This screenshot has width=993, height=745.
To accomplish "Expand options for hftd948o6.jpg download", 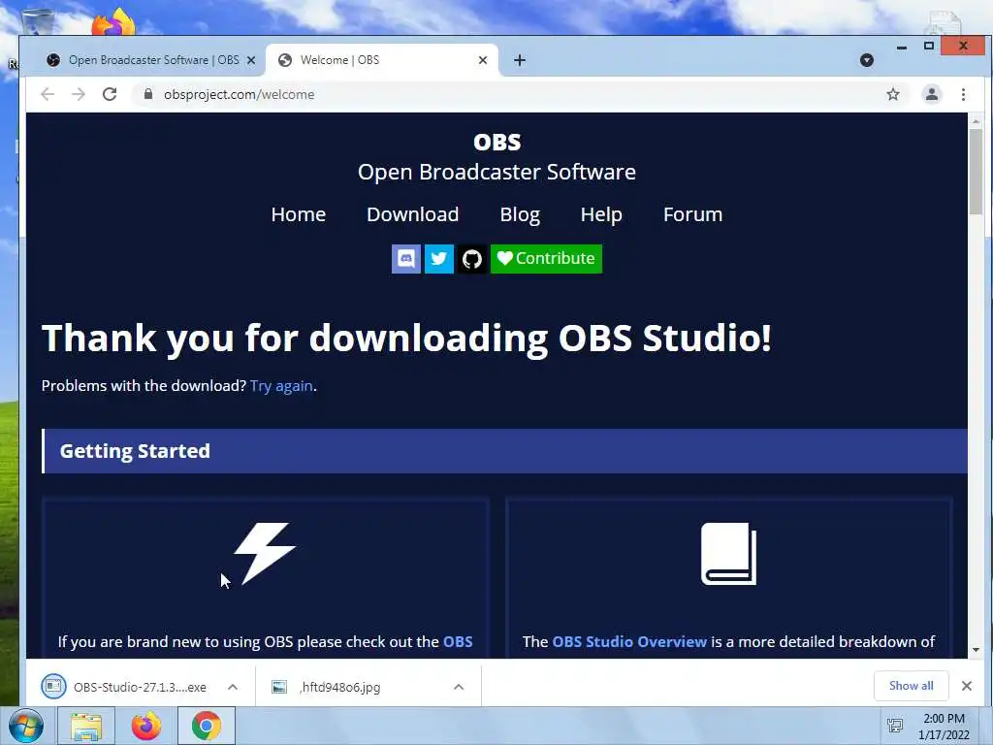I will click(x=459, y=687).
